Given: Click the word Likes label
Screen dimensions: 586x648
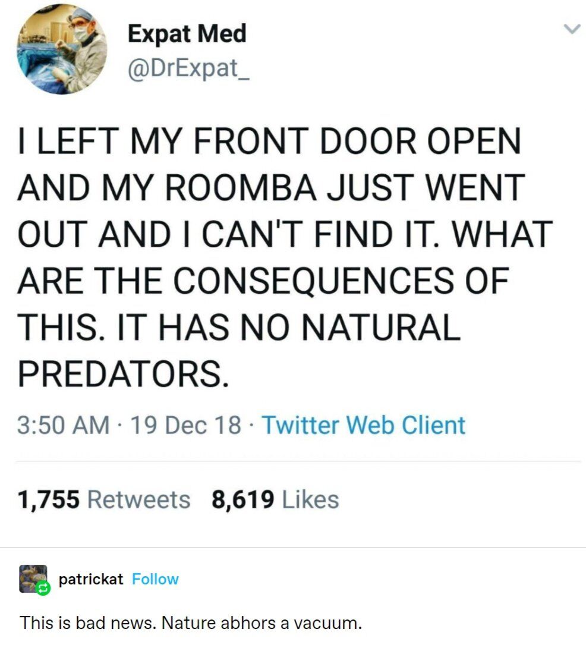Looking at the screenshot, I should (x=310, y=499).
